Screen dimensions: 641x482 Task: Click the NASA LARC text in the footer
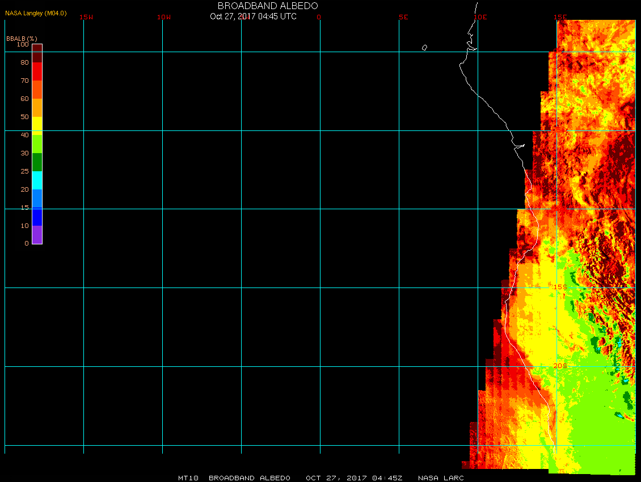441,478
